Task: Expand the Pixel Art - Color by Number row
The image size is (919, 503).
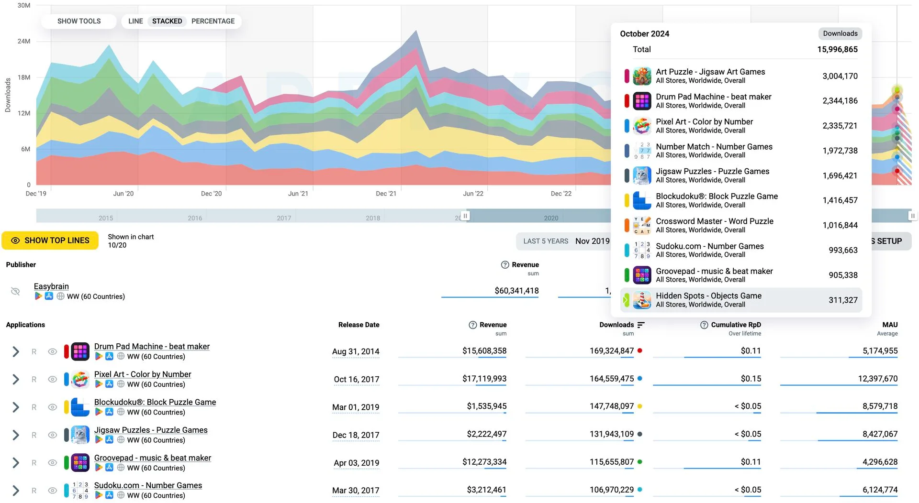Action: click(16, 380)
